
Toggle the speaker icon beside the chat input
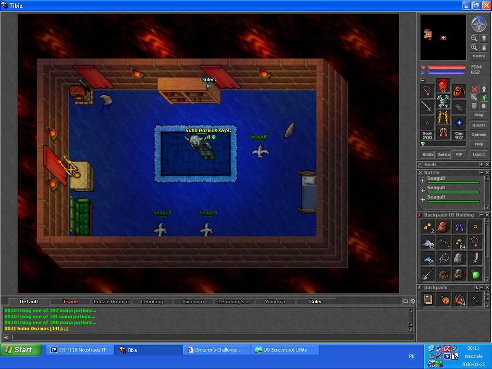pos(6,338)
